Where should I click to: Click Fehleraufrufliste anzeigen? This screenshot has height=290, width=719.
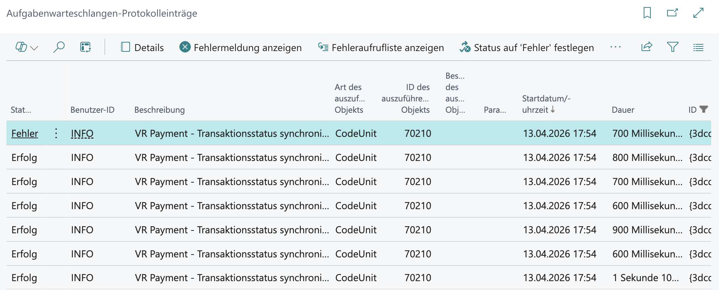381,48
